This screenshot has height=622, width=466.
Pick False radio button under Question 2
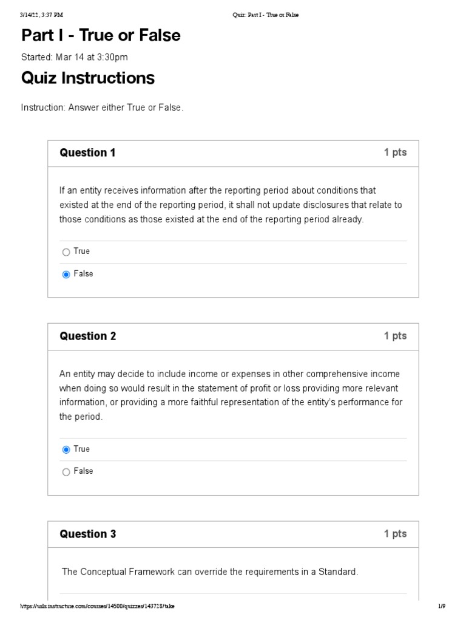pos(66,472)
